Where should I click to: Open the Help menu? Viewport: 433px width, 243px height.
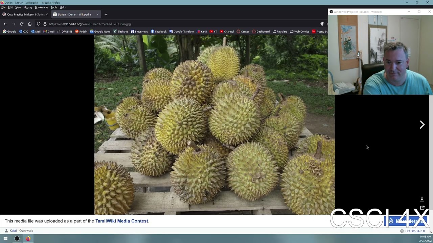tap(63, 7)
